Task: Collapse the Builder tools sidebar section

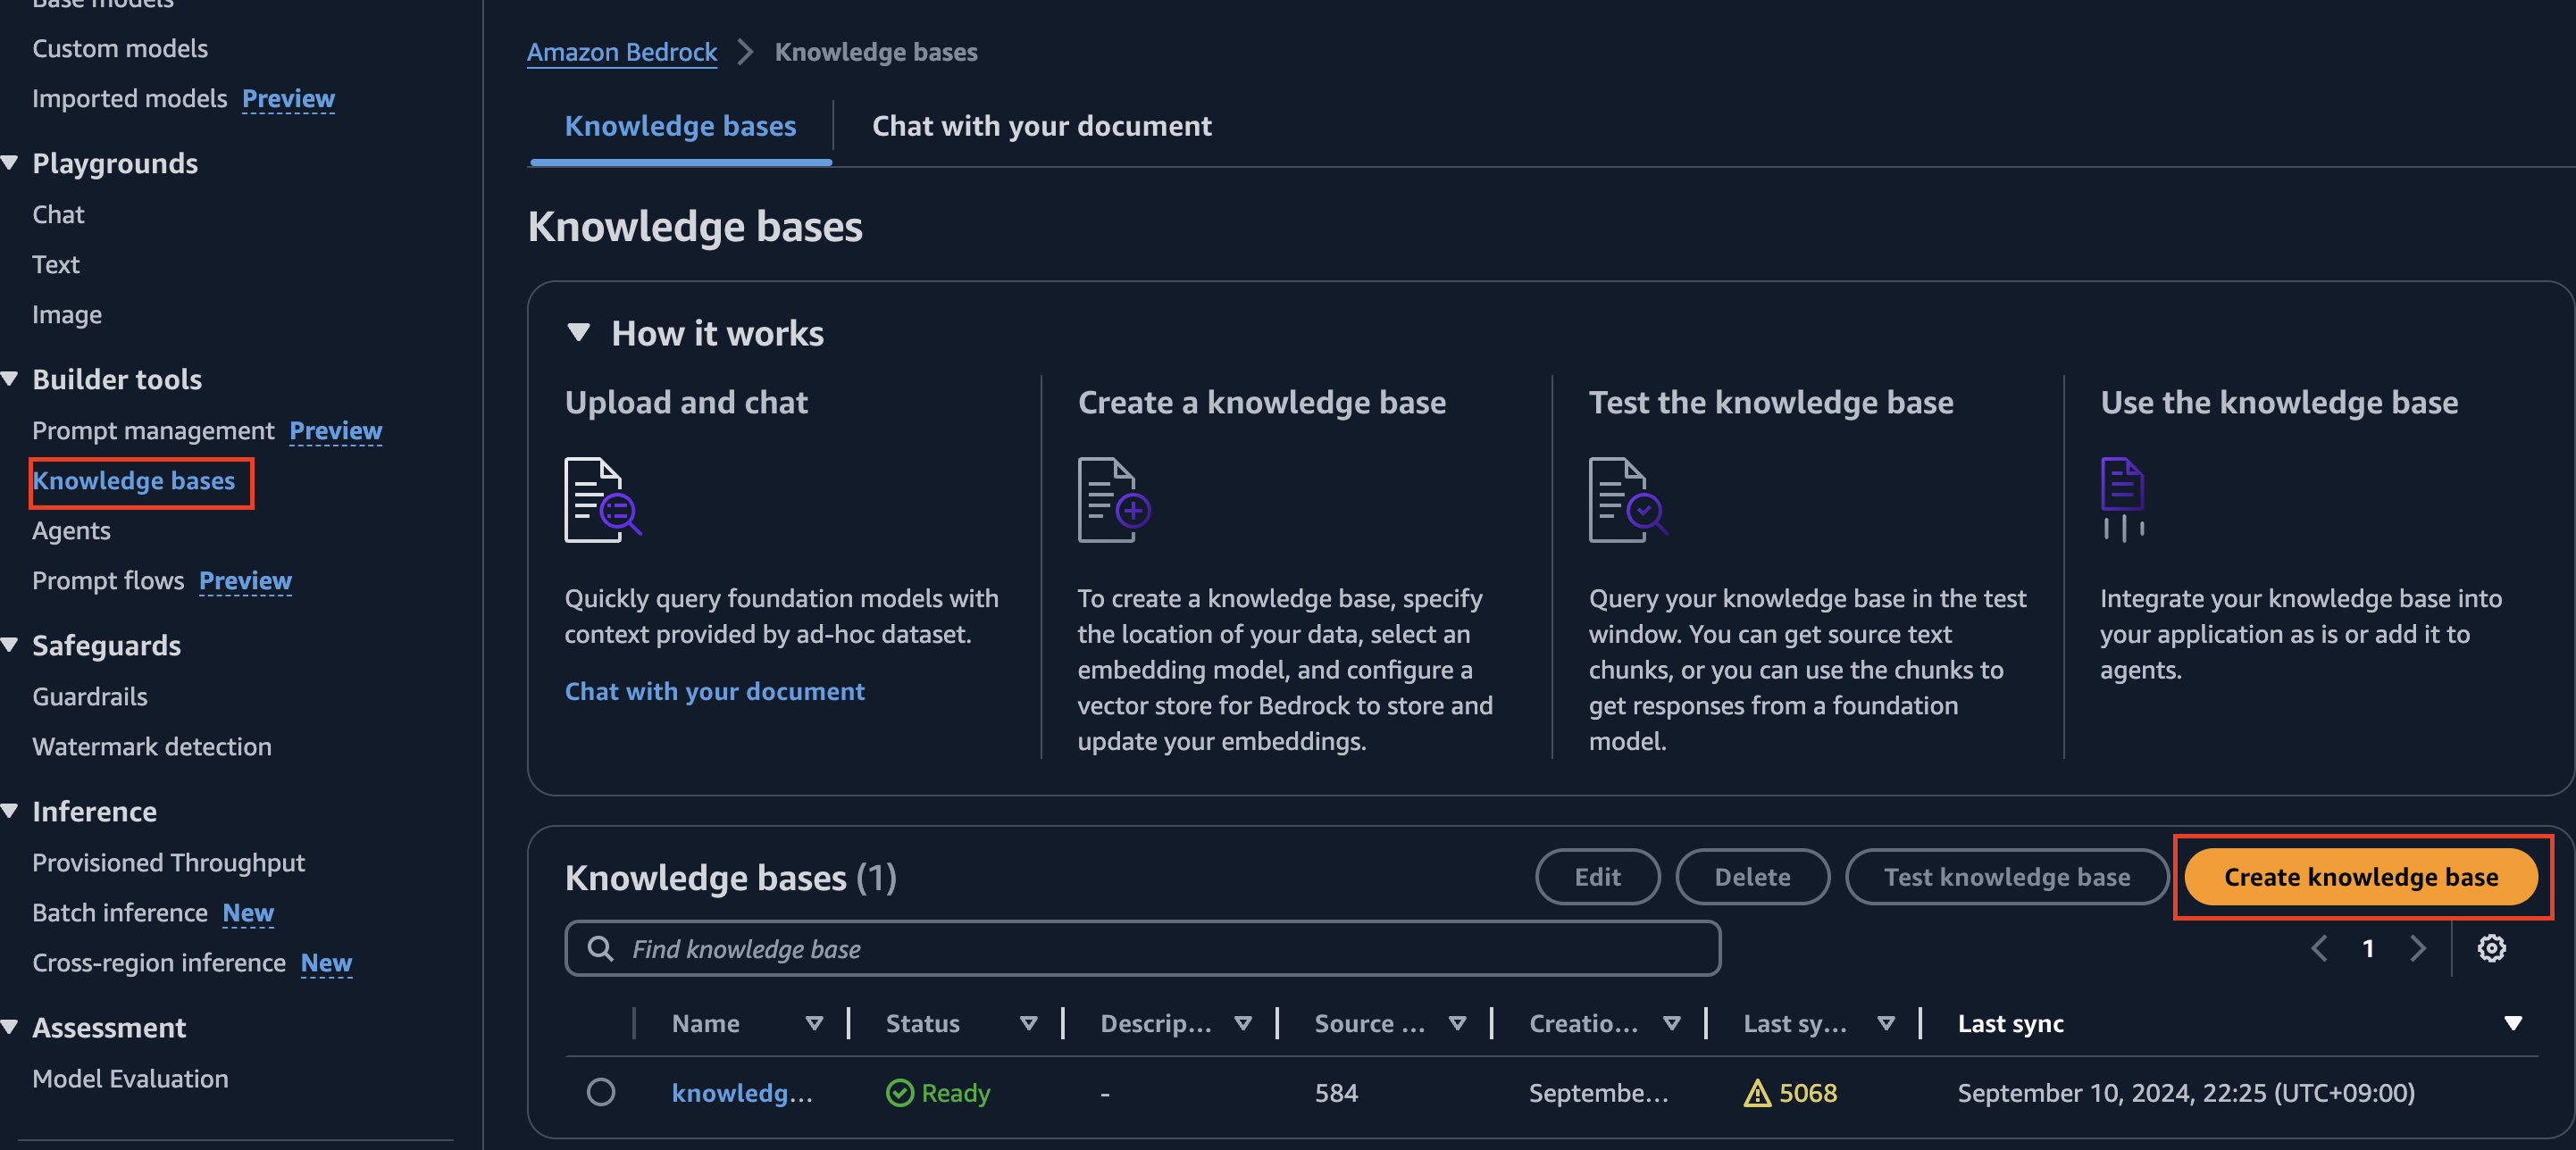Action: click(x=10, y=378)
